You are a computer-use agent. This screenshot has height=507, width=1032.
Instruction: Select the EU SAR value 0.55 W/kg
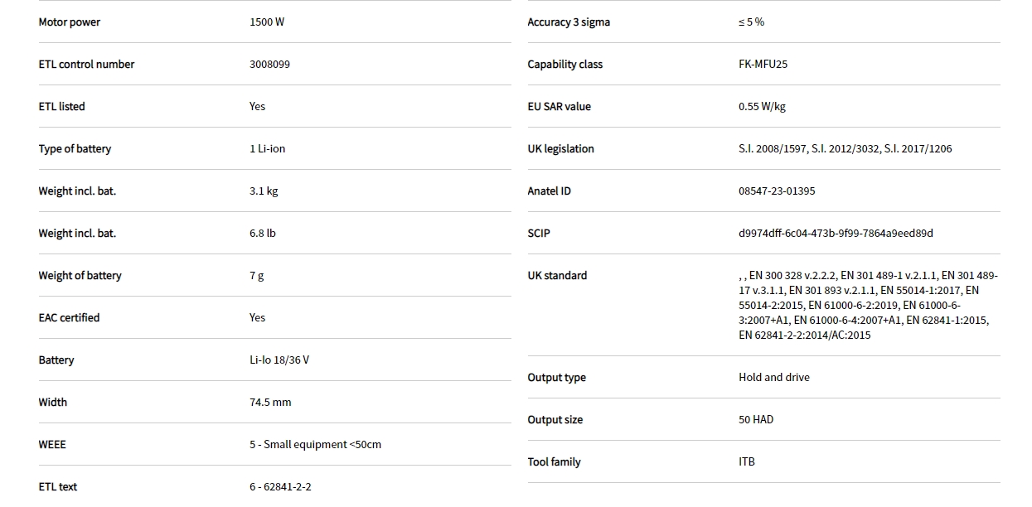click(x=762, y=107)
